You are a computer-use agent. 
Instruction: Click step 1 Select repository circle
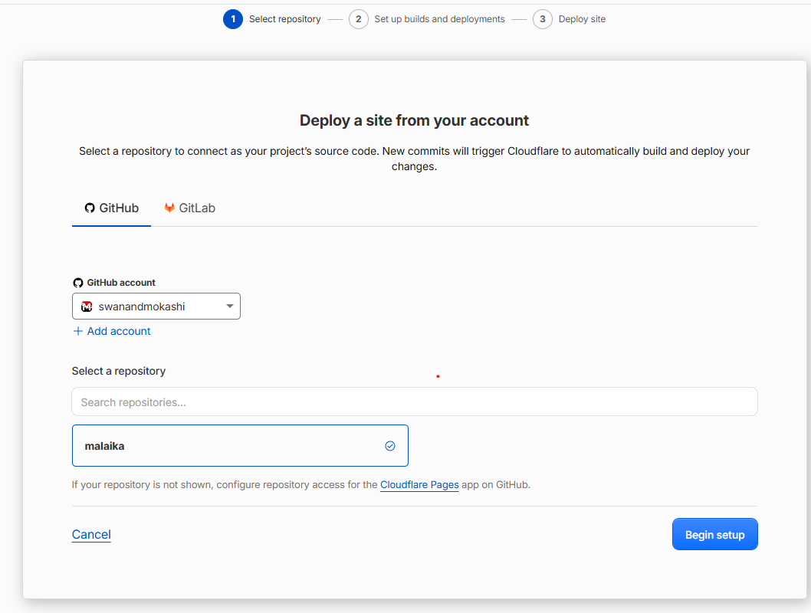pyautogui.click(x=233, y=19)
